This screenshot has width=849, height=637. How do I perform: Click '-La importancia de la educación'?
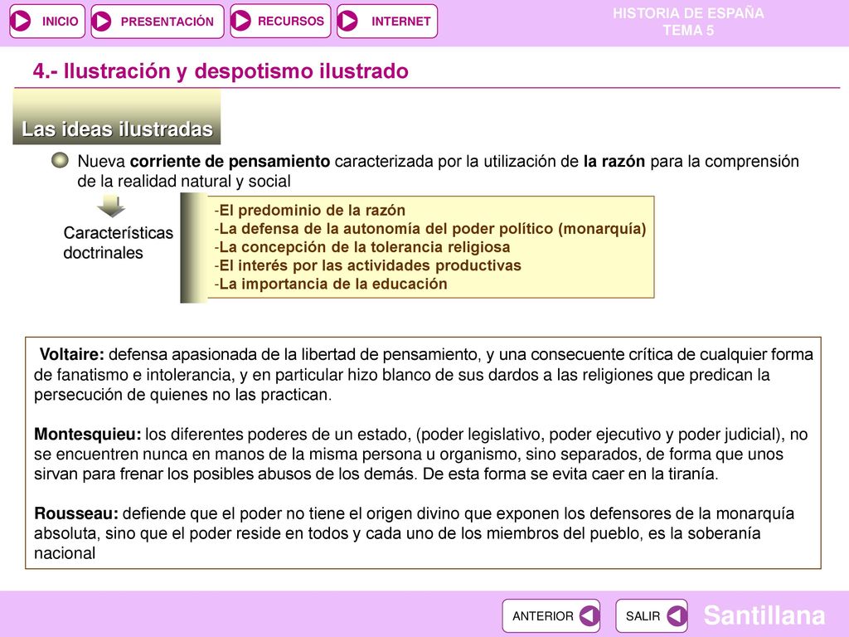(330, 284)
